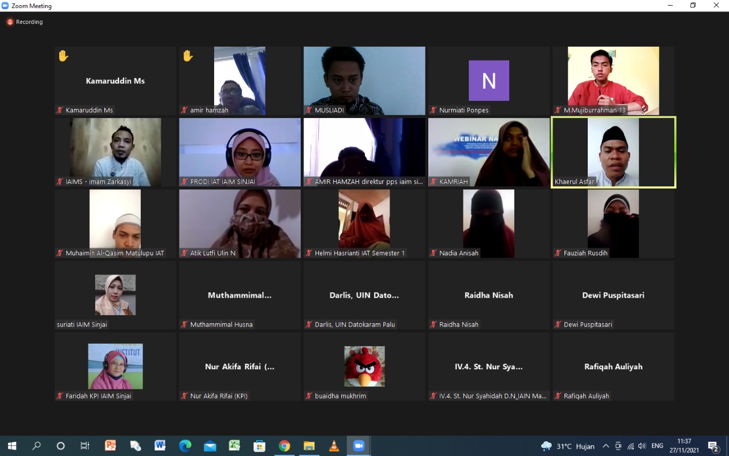Select the Khaerul Asfar active speaker video
729x456 pixels.
(x=613, y=152)
